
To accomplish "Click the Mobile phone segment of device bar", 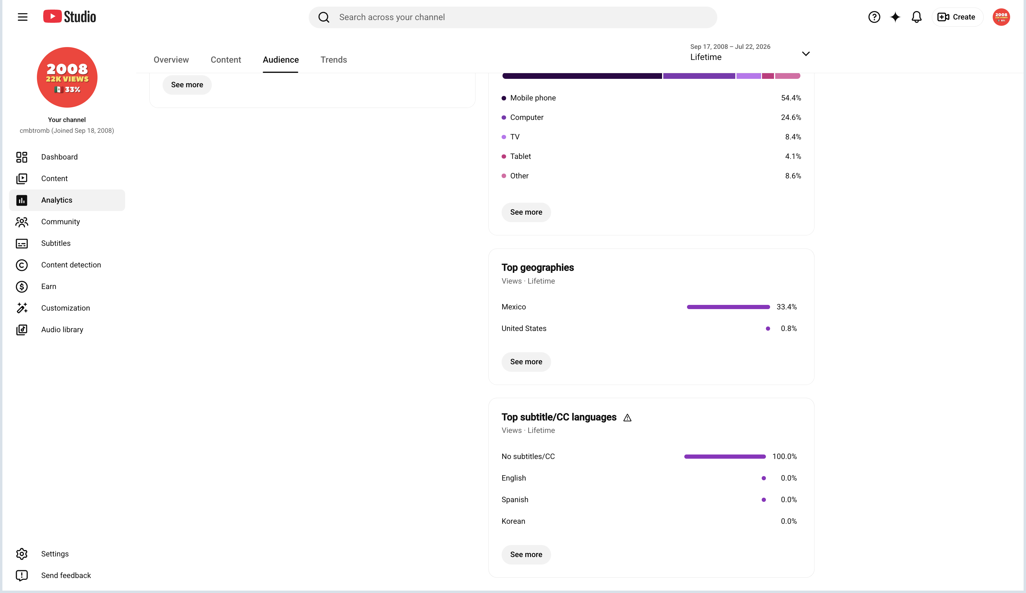I will pyautogui.click(x=582, y=76).
